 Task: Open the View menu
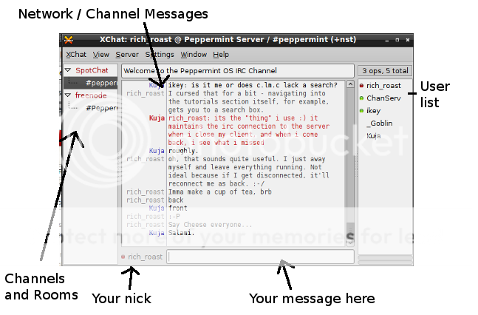(101, 55)
